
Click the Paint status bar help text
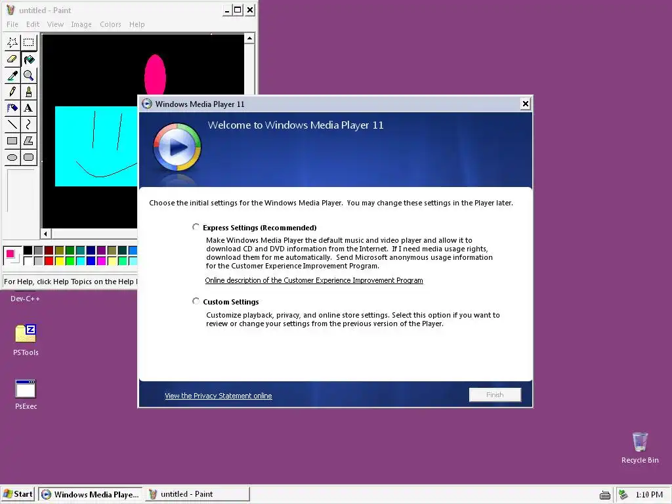point(71,282)
